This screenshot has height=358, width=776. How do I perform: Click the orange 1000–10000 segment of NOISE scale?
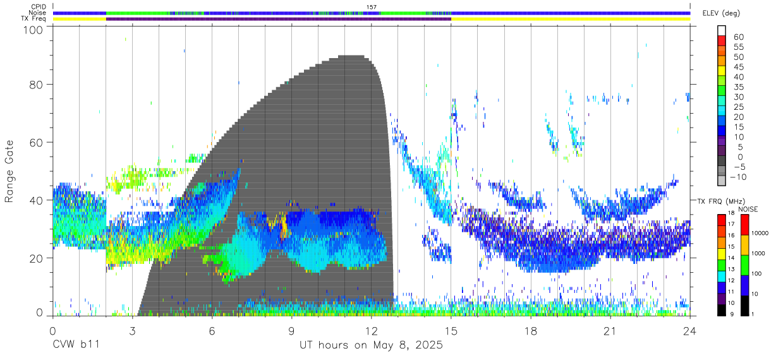(x=744, y=244)
